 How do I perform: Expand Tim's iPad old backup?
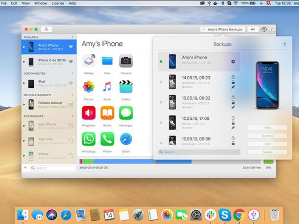coord(24,141)
